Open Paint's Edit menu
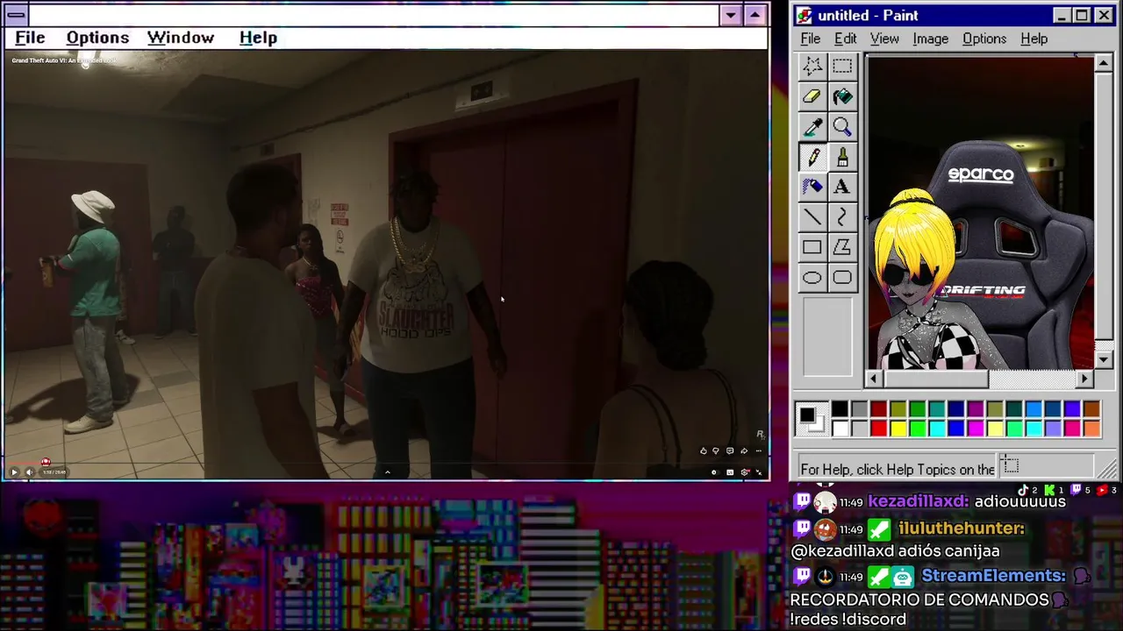The image size is (1123, 631). point(845,39)
